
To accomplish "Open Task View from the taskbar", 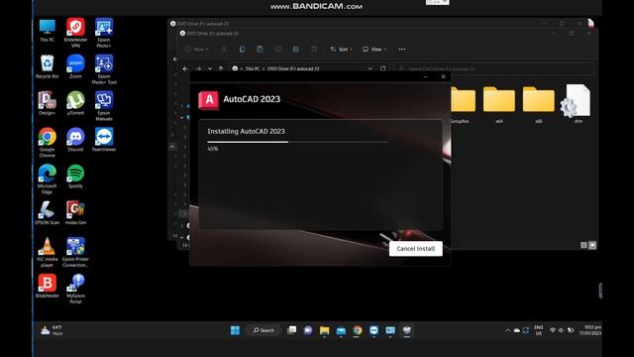I will pos(291,330).
